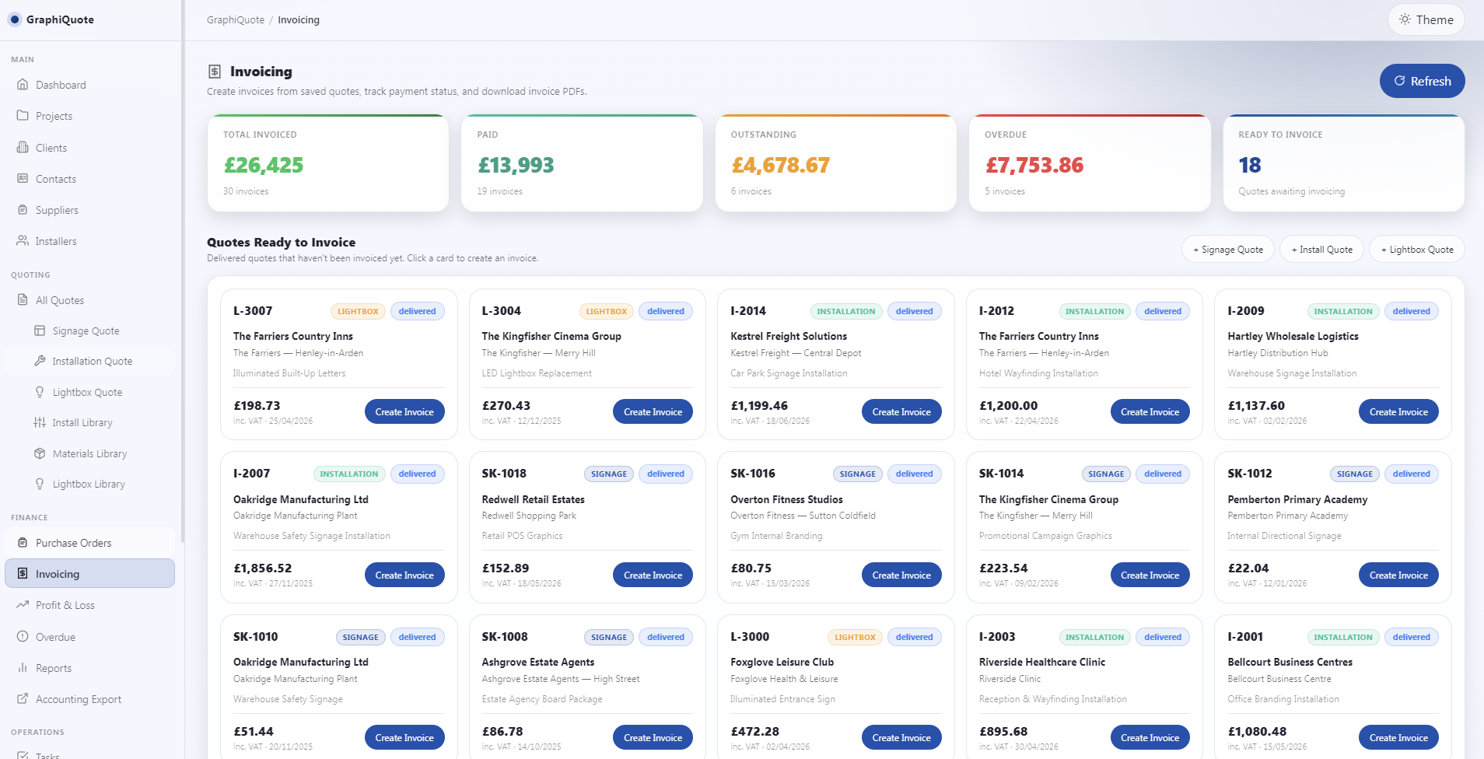Open Dashboard from the sidebar
Image resolution: width=1484 pixels, height=759 pixels.
point(89,85)
